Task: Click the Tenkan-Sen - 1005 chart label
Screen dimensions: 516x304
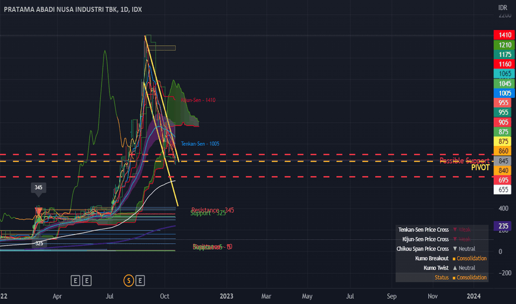Action: [200, 144]
